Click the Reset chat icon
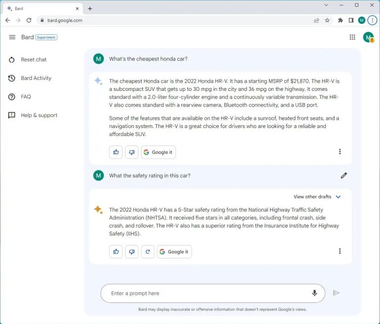380x324 pixels. tap(11, 60)
